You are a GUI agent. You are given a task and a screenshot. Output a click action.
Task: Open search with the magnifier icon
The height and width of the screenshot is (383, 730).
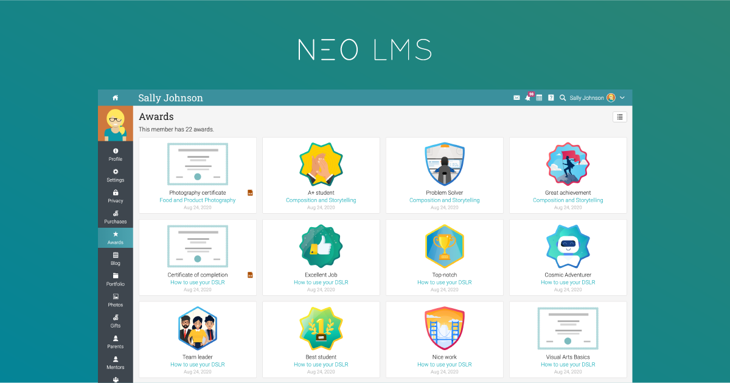563,97
